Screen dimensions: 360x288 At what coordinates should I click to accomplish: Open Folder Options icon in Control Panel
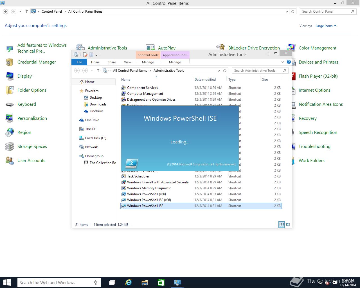[10, 90]
